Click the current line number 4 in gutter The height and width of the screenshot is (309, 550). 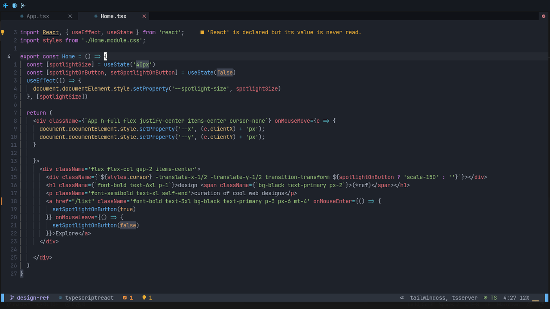click(9, 56)
